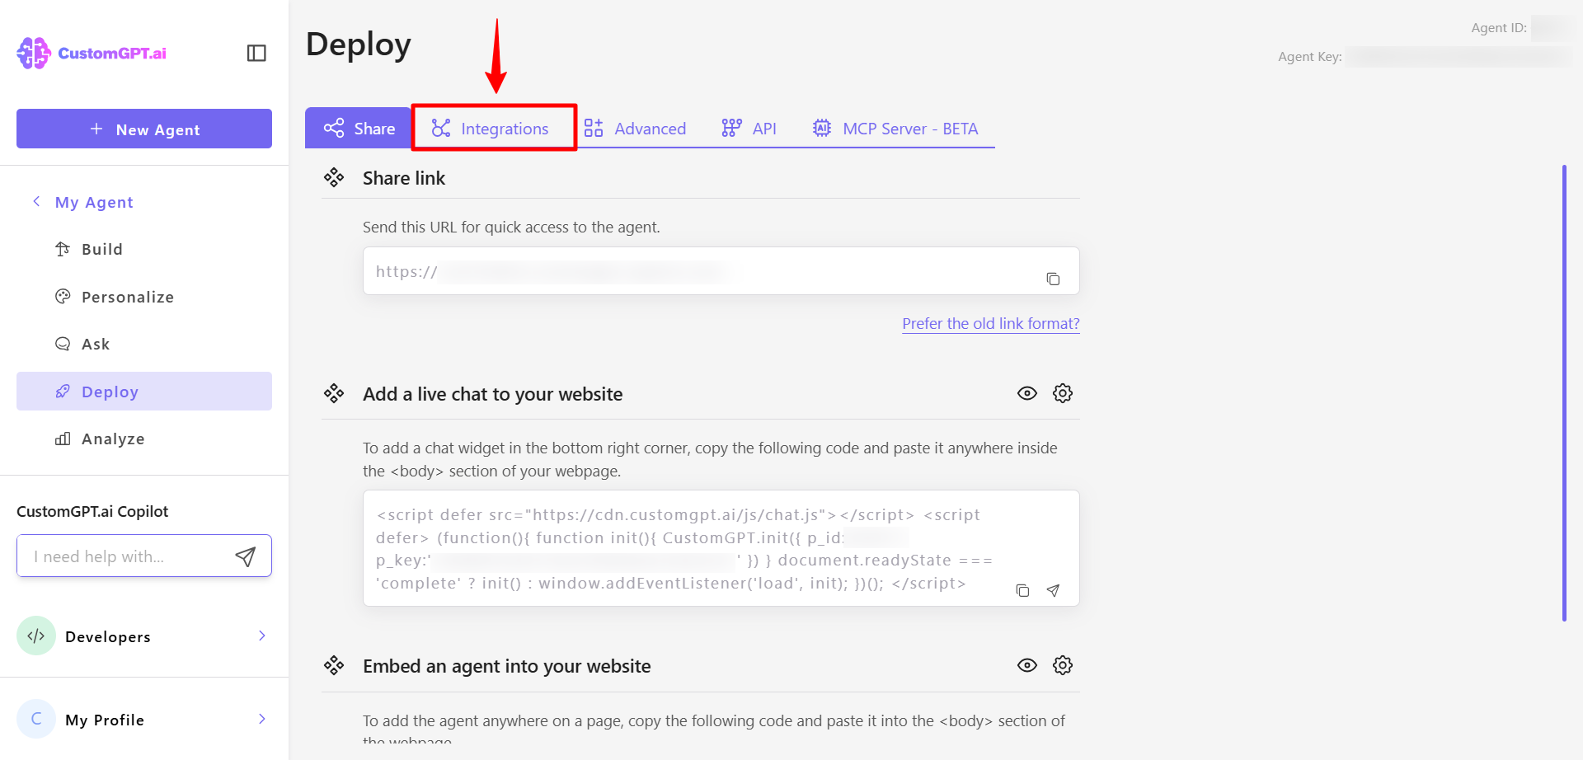This screenshot has height=760, width=1583.
Task: Click the Embed agent section diamond icon
Action: 334,665
